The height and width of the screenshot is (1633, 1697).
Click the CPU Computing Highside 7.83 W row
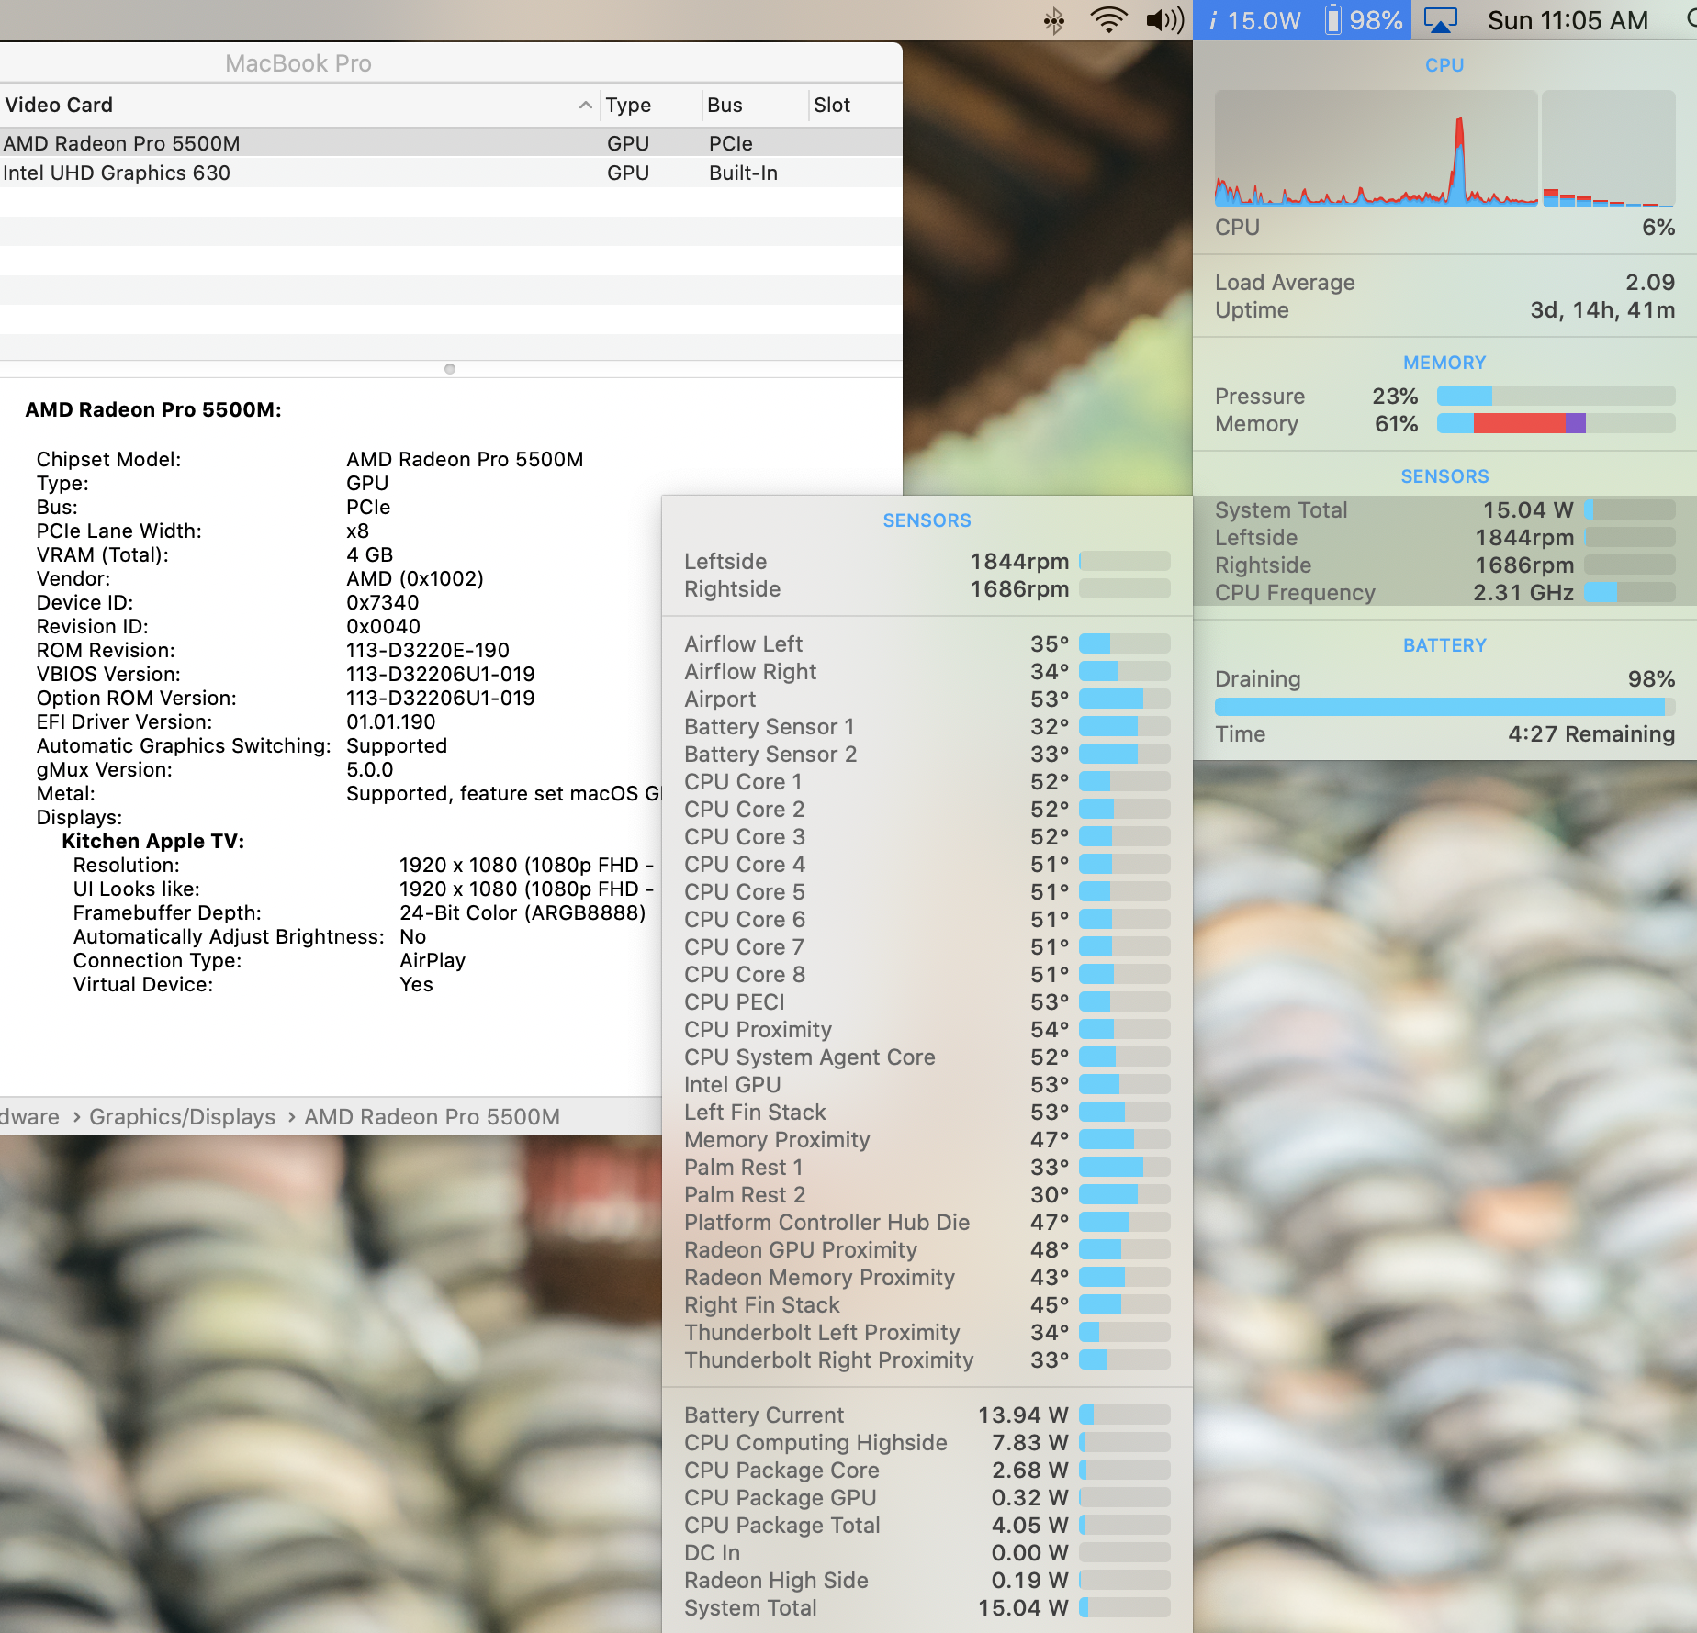(x=927, y=1442)
